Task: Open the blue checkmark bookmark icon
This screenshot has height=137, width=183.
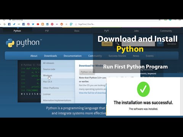Action: [x=14, y=24]
